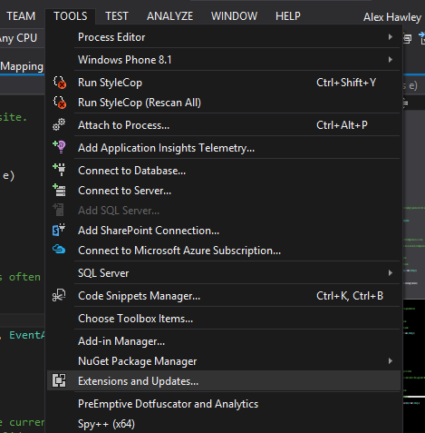
Task: Click the Ctrl+Alt+P shortcut text
Action: (x=342, y=125)
